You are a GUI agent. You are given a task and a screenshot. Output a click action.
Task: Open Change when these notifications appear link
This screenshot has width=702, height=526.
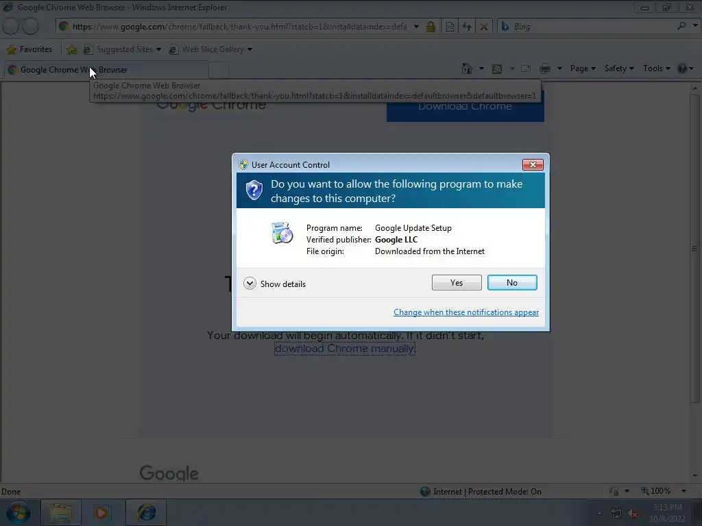pyautogui.click(x=465, y=312)
